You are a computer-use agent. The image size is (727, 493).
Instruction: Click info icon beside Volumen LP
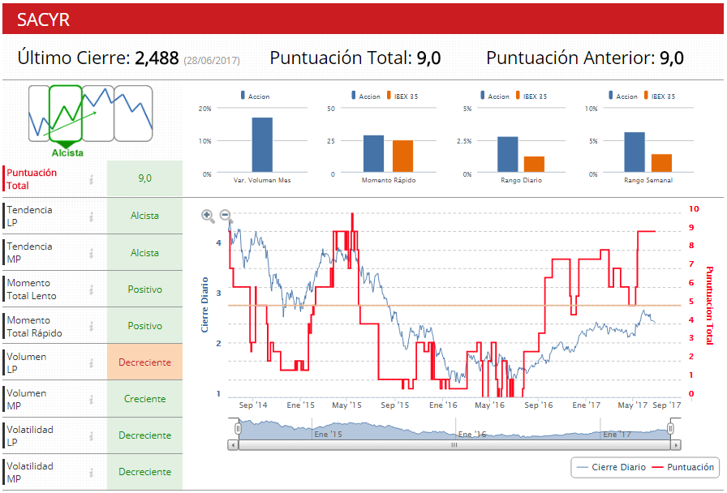[x=92, y=363]
